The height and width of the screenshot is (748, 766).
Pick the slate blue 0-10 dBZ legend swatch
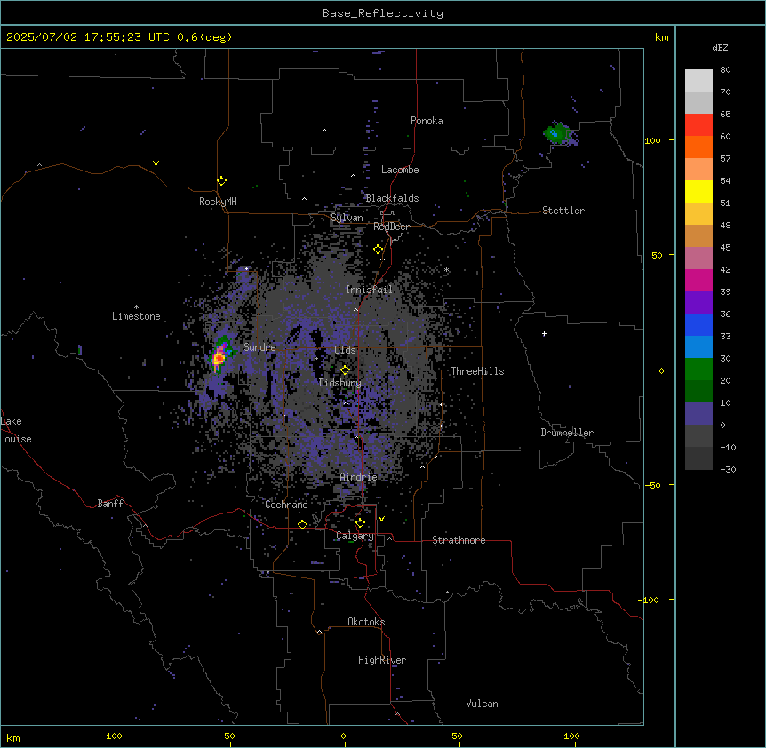(x=698, y=414)
